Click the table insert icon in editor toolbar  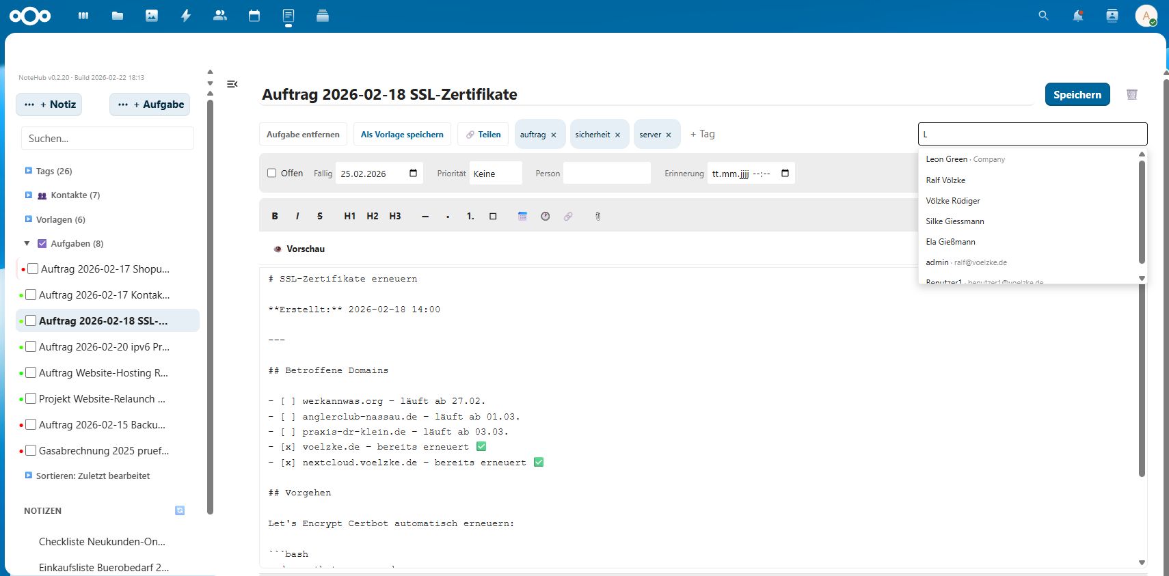pos(522,216)
